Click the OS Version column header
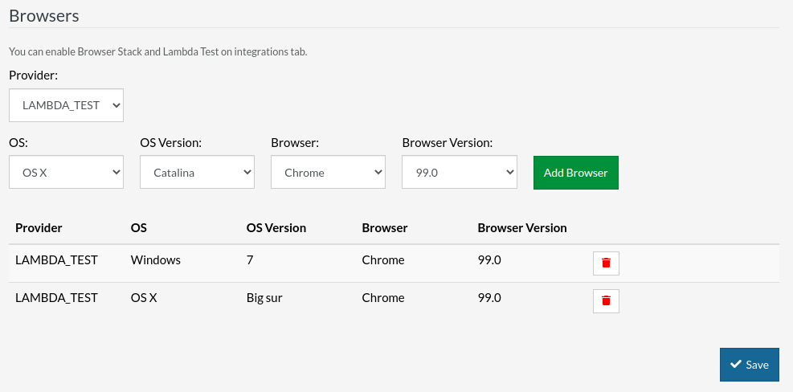793x392 pixels. pos(276,228)
